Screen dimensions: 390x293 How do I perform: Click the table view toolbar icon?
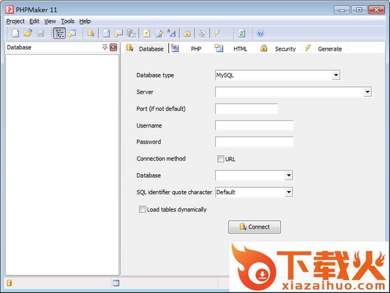tap(72, 33)
